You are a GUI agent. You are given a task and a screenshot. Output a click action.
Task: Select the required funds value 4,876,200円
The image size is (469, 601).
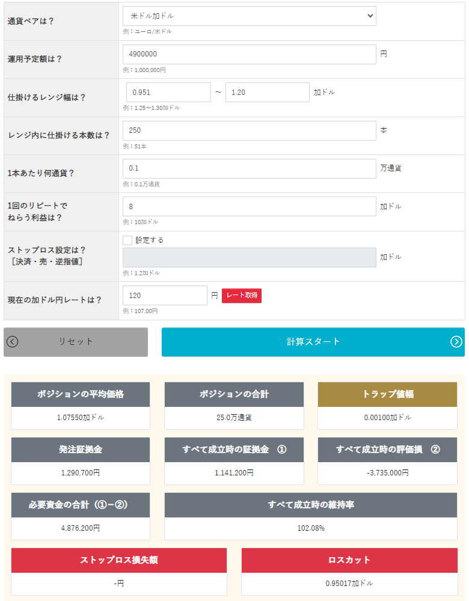81,528
